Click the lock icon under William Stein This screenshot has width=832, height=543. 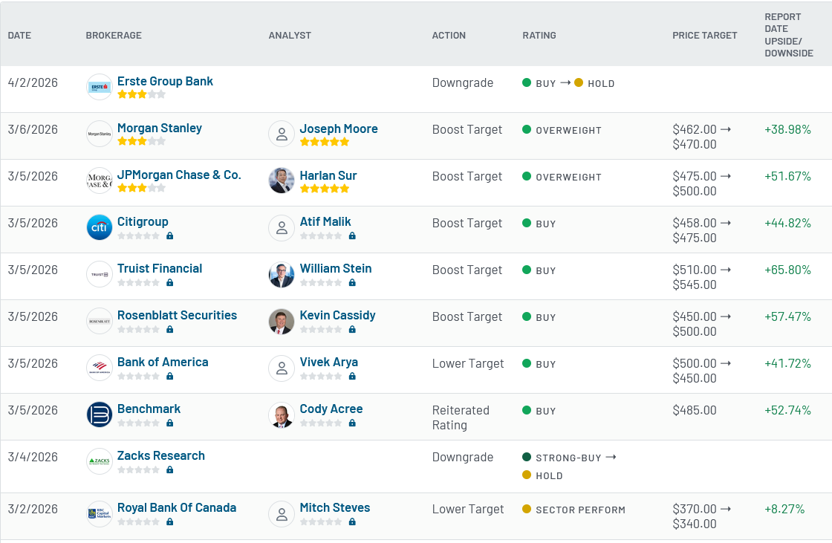352,282
